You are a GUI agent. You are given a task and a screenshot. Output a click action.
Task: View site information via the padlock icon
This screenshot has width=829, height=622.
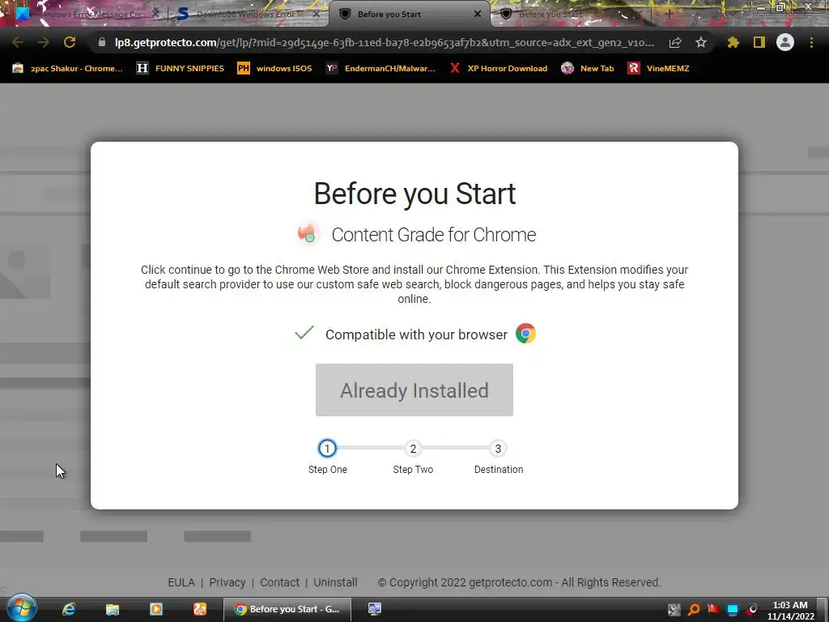pyautogui.click(x=101, y=42)
